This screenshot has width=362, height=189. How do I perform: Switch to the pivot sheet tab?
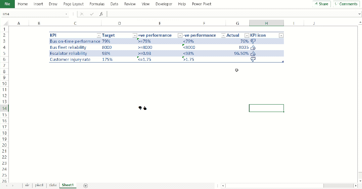[39, 185]
